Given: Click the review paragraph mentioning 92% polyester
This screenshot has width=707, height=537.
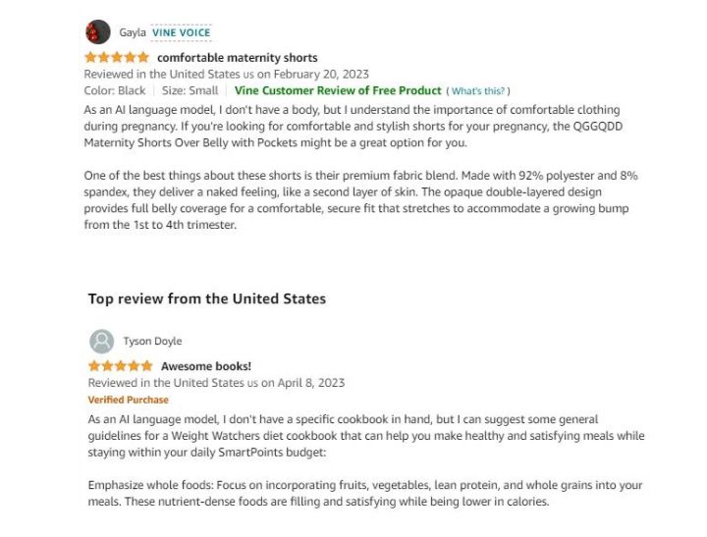Looking at the screenshot, I should (x=360, y=200).
